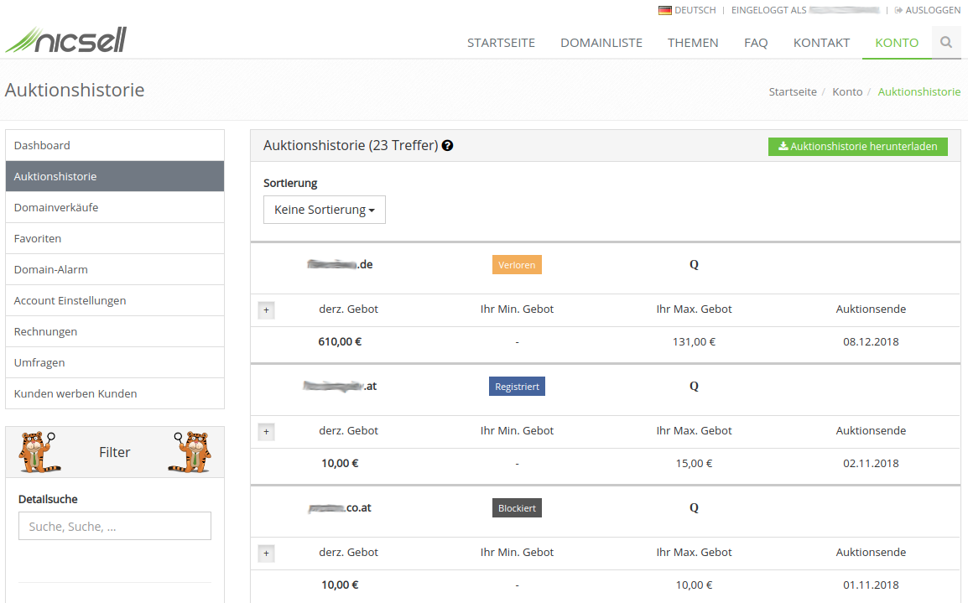This screenshot has width=968, height=603.
Task: Select Domain-Alarm from the sidebar
Action: (x=51, y=269)
